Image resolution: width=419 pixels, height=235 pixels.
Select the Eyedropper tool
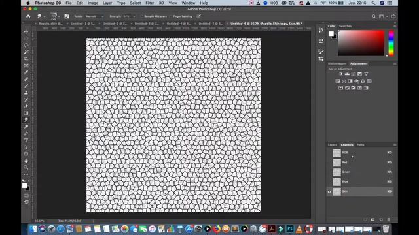point(26,72)
